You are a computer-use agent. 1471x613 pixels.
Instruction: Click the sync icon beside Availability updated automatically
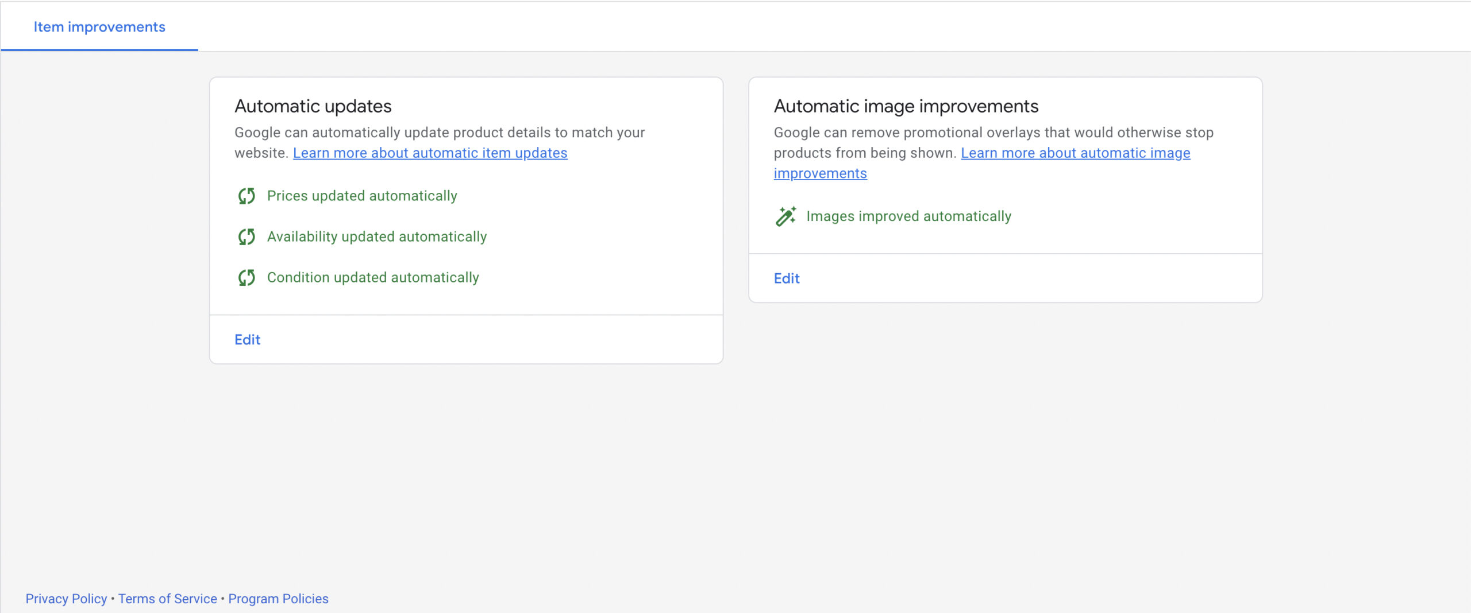point(247,237)
